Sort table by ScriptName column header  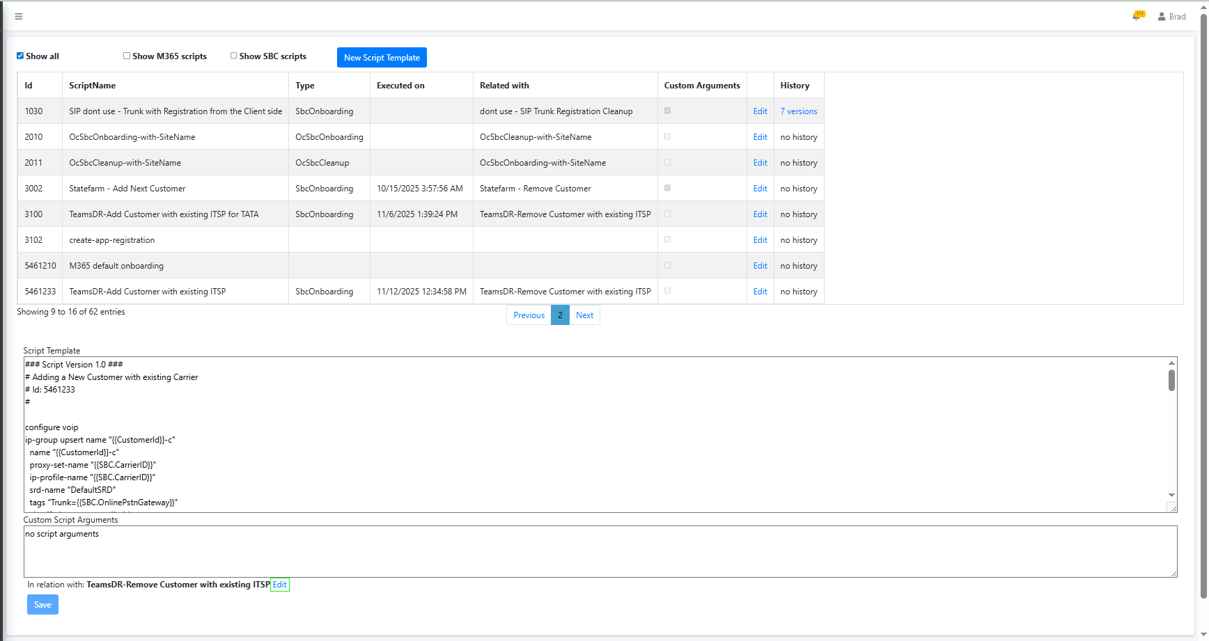click(92, 86)
